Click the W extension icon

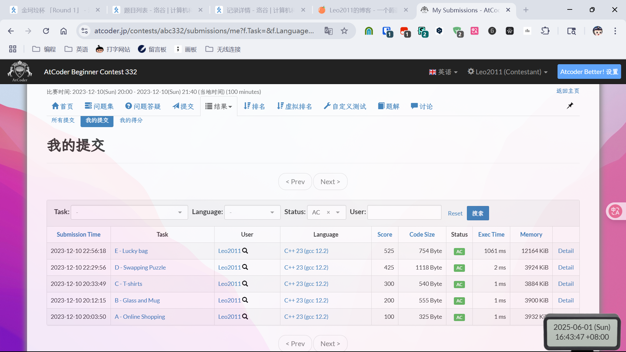click(x=510, y=31)
